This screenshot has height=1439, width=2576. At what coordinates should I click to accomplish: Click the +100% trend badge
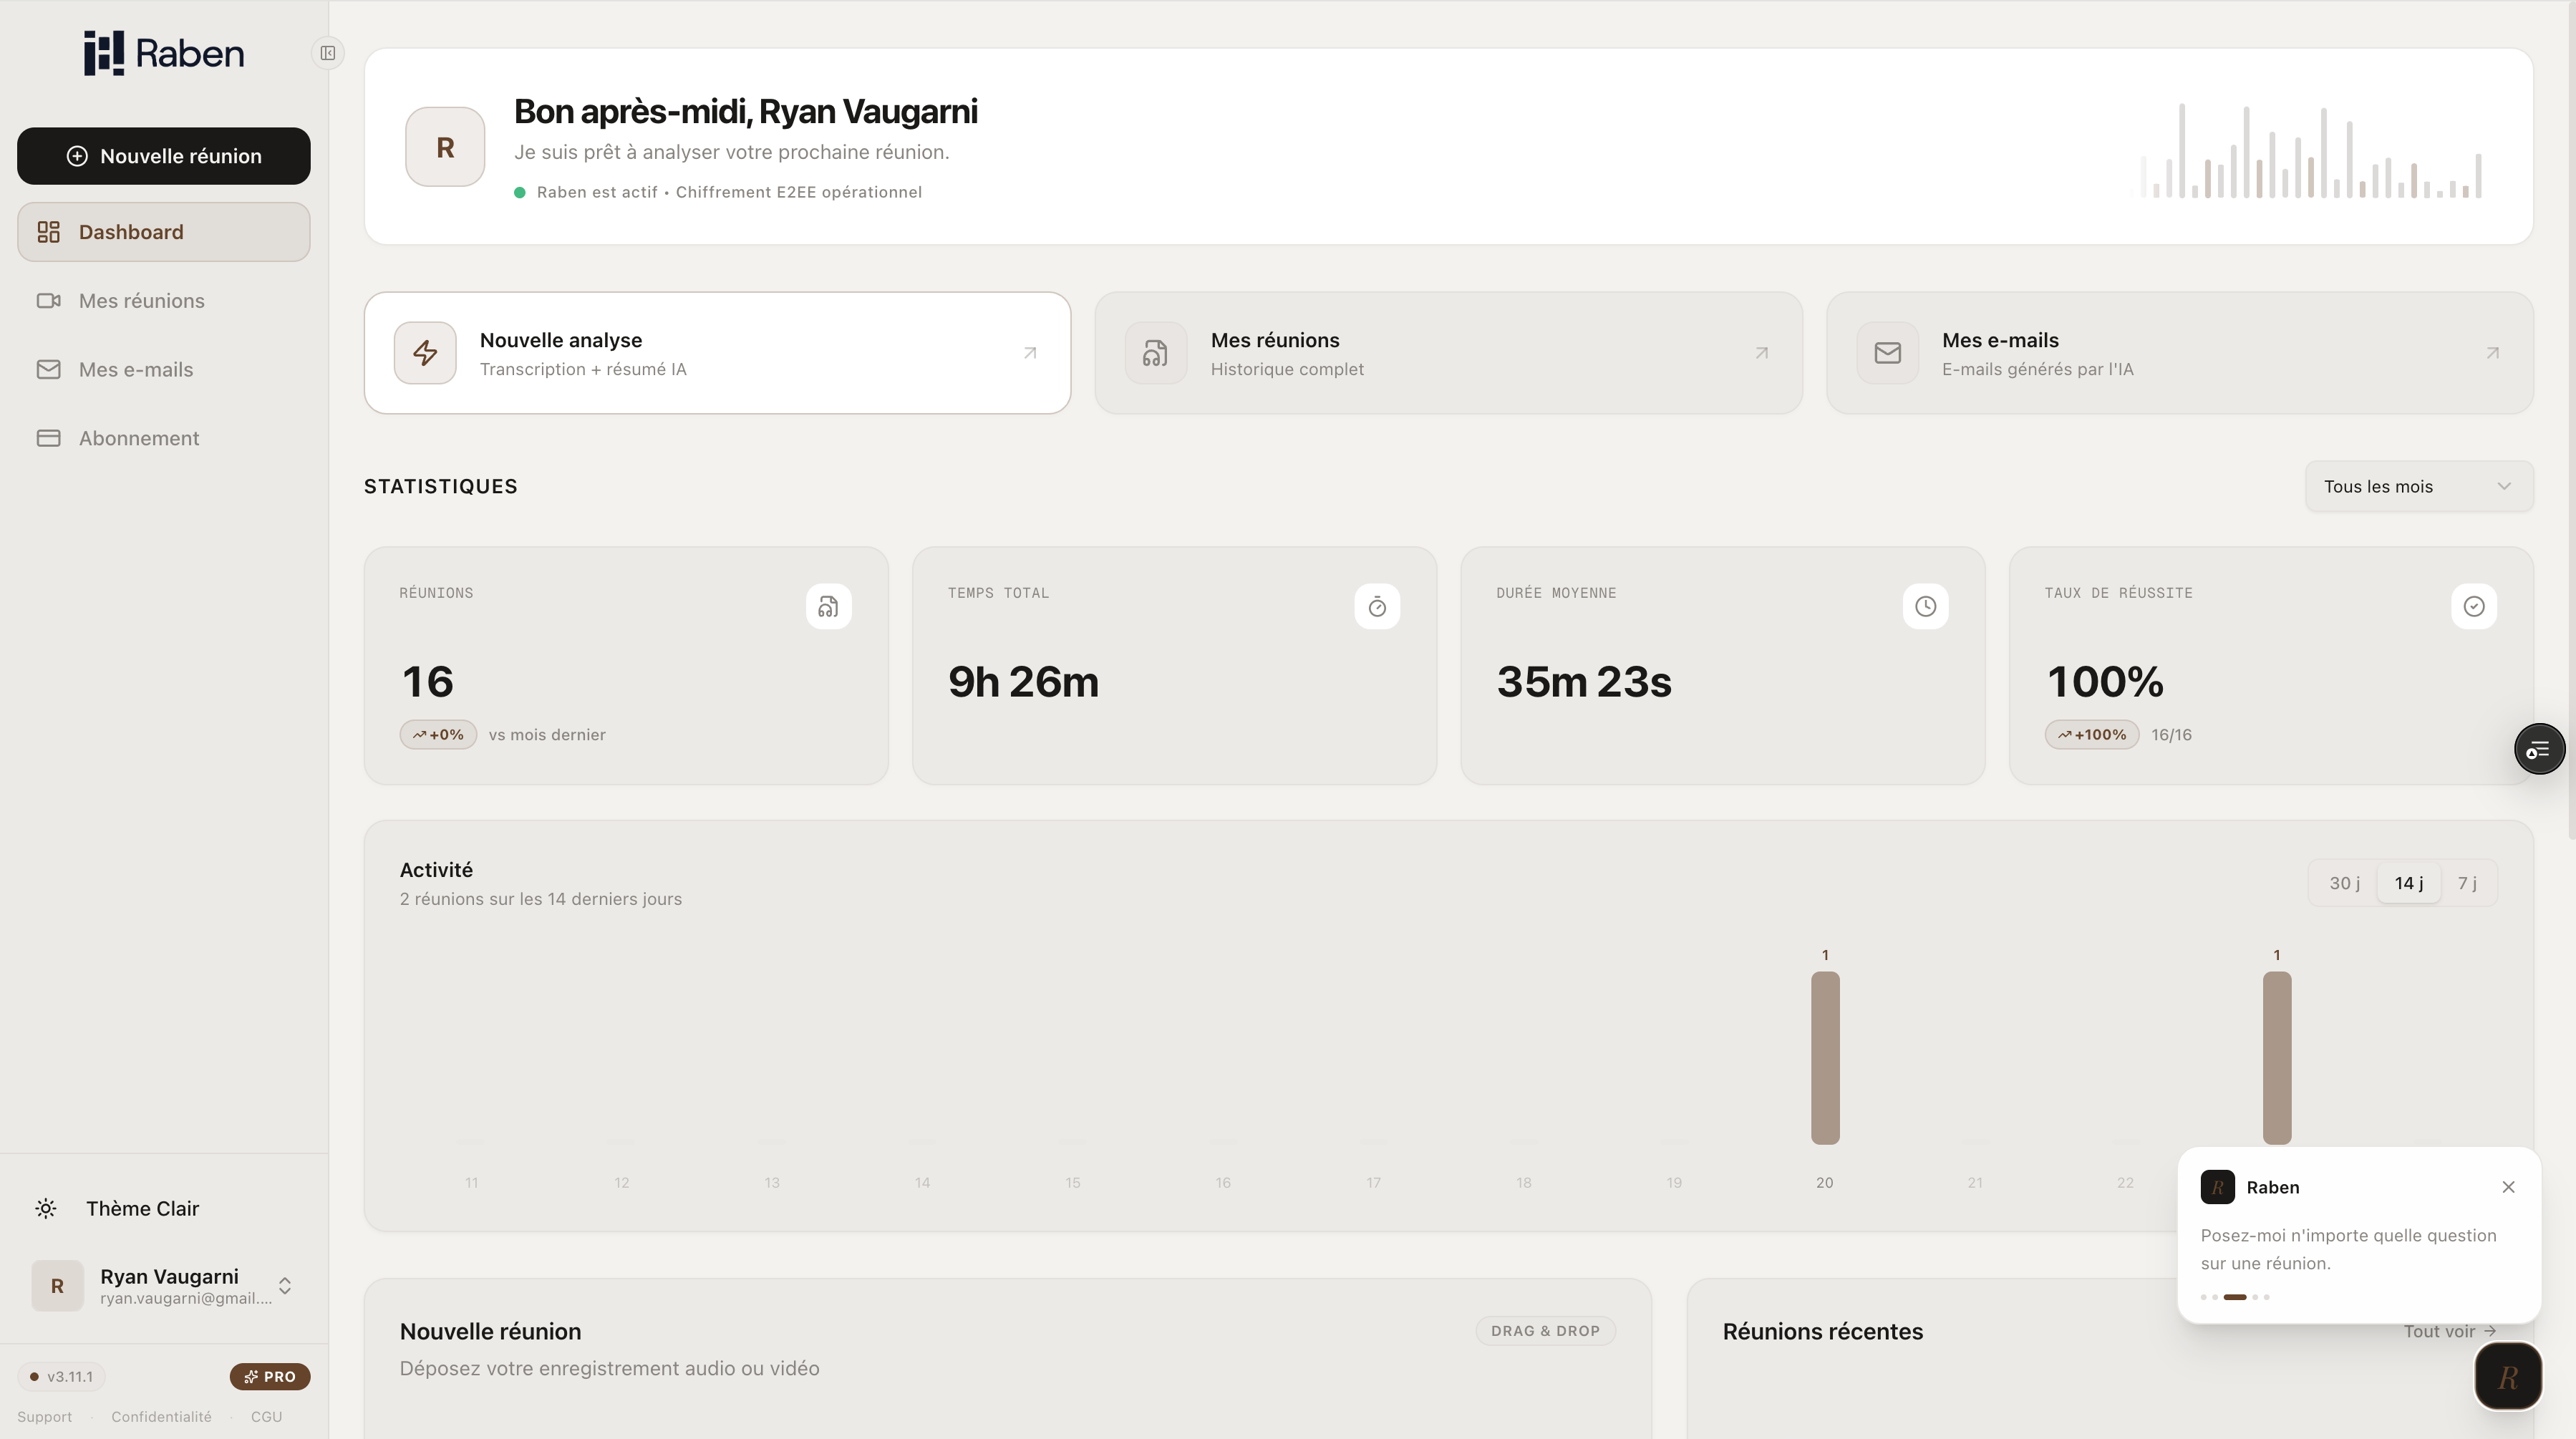pos(2092,735)
